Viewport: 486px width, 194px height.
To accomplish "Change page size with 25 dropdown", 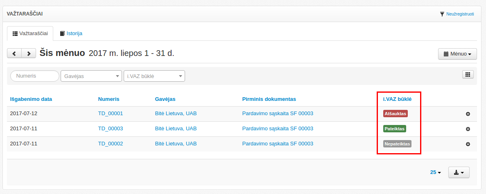I will tap(435, 172).
